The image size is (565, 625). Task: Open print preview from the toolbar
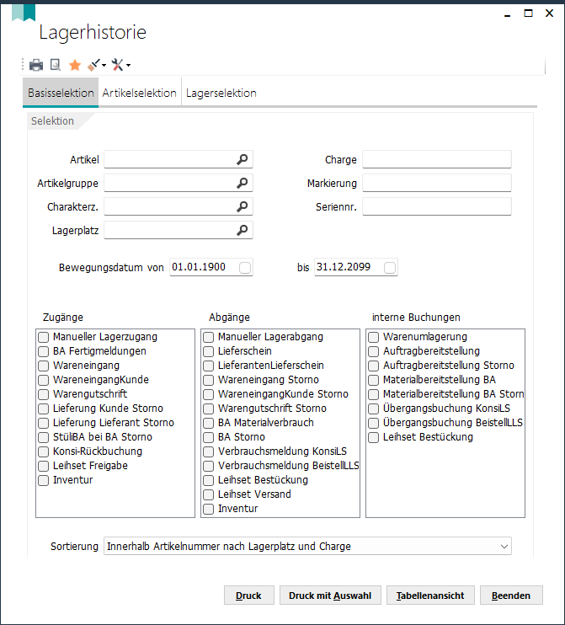point(56,65)
